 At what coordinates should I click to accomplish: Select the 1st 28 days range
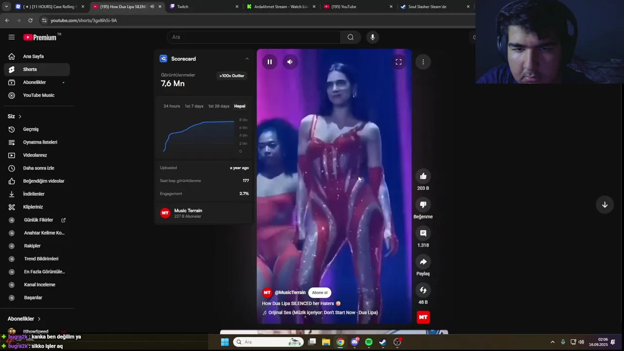point(218,106)
